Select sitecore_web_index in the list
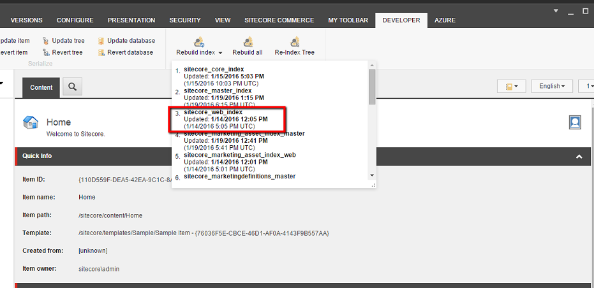Viewport: 594px width, 288px height. [x=212, y=112]
